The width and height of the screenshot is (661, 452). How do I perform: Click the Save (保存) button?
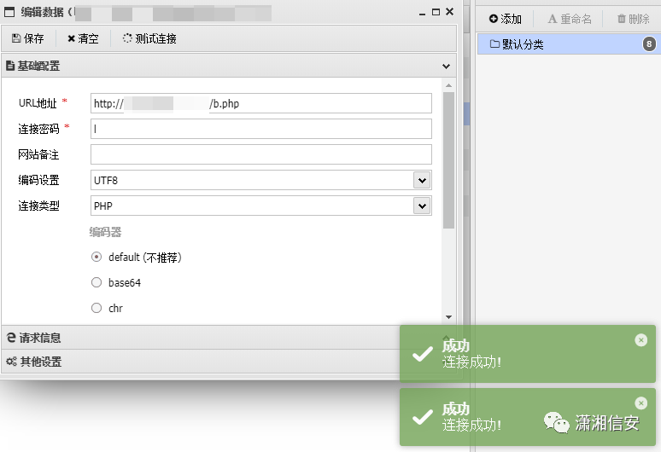[x=28, y=38]
